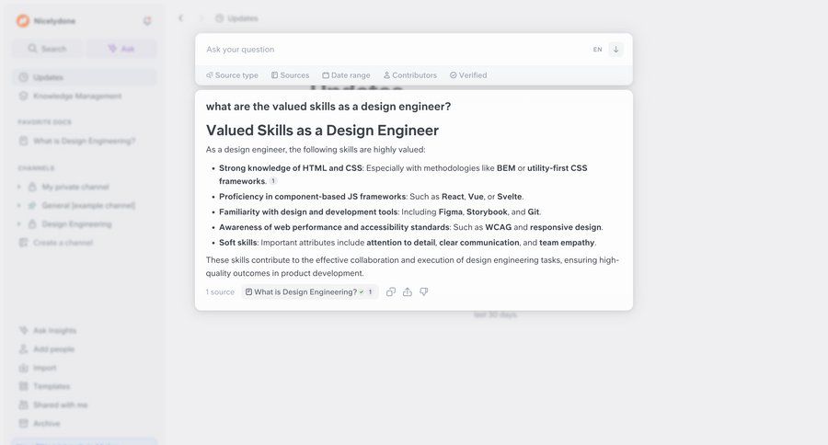Share the answer using the share icon
828x445 pixels.
(x=408, y=292)
